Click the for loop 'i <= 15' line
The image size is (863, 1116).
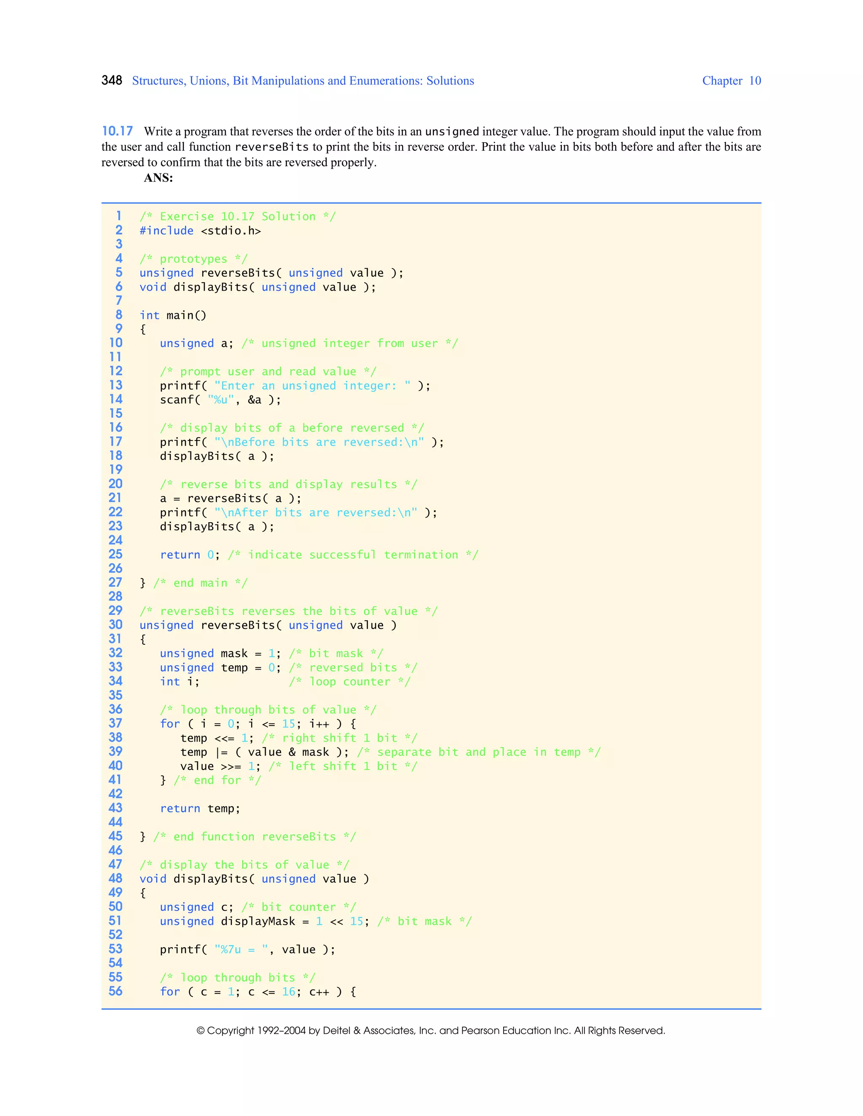click(257, 724)
